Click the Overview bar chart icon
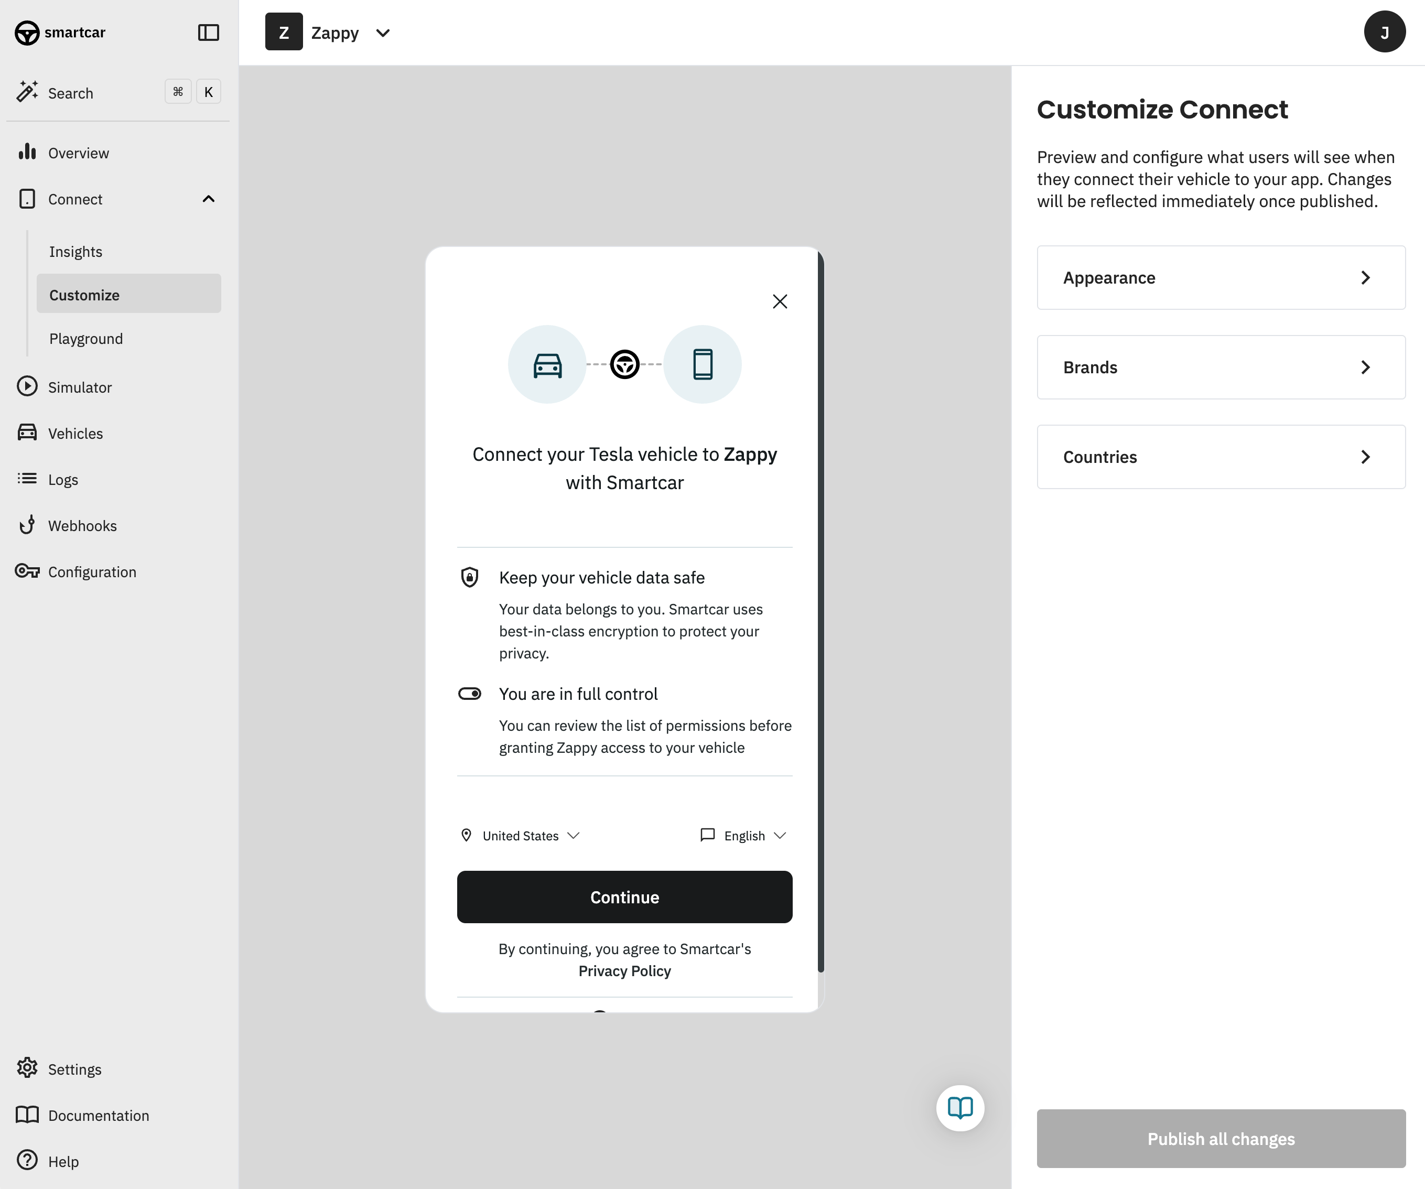This screenshot has width=1425, height=1189. 27,152
